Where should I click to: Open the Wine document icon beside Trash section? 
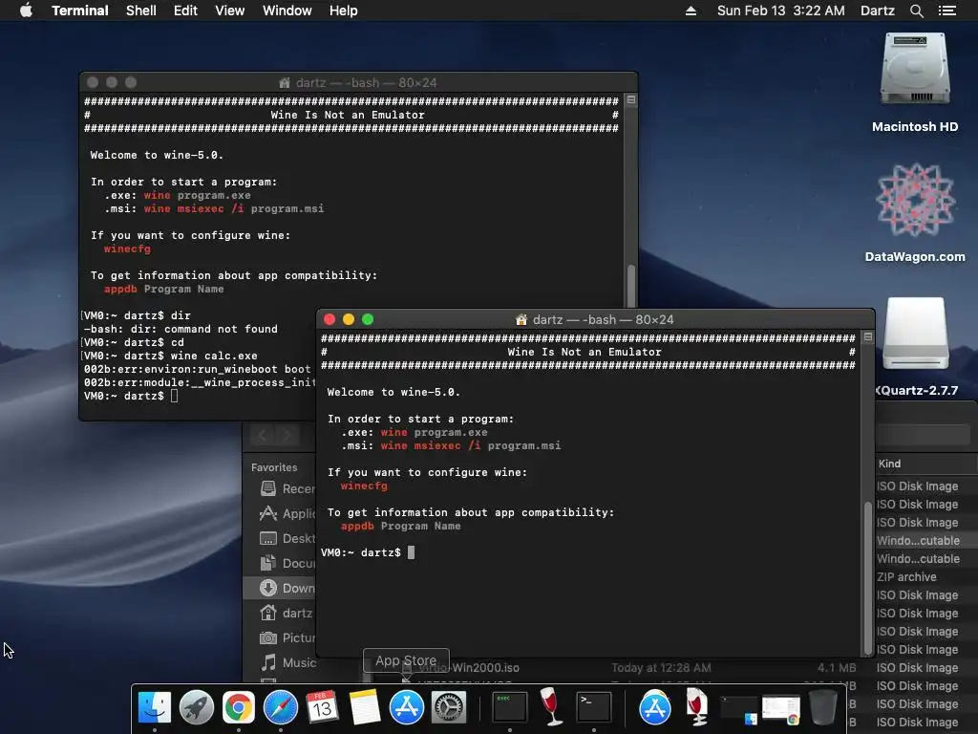point(696,706)
